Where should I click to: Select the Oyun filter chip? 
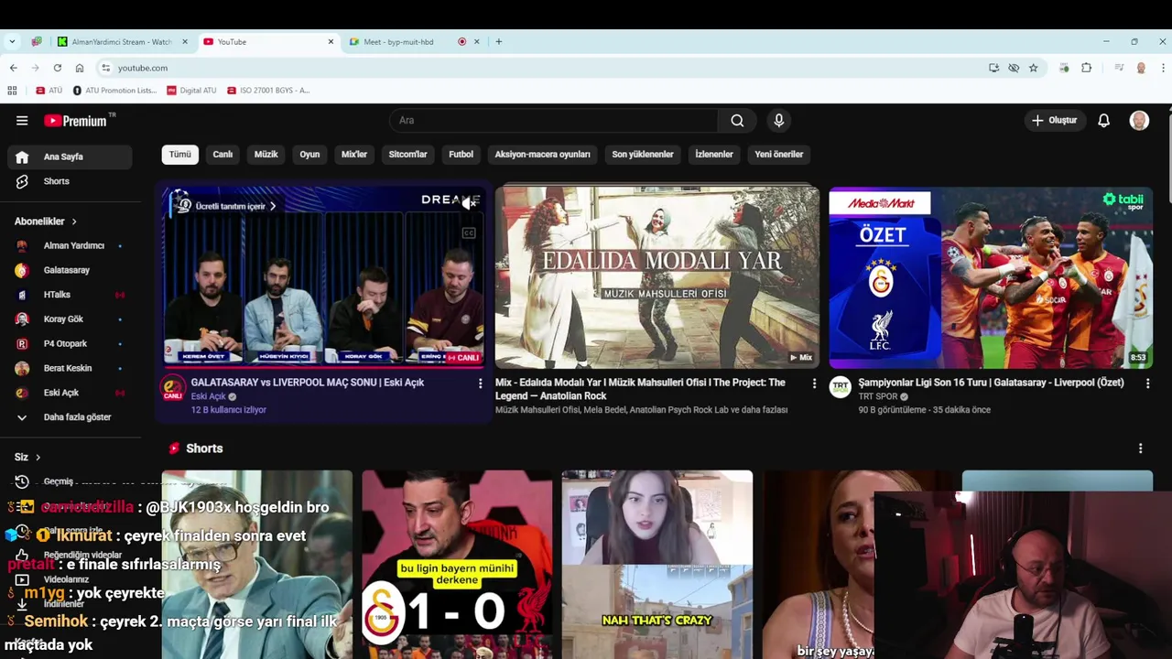point(309,155)
